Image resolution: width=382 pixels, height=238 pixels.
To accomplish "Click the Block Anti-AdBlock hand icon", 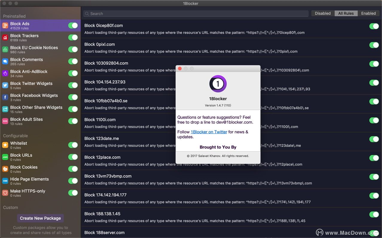I will 5,73.
